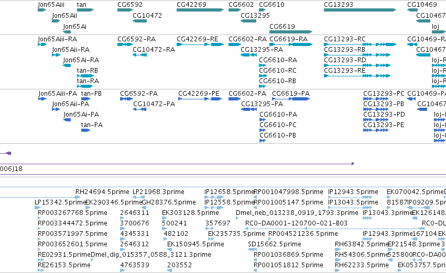446x273 pixels.
Task: Click the long purple arrow above 006J18
Action: click(177, 164)
